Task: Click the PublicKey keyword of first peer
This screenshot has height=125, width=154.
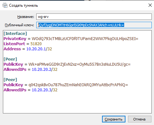Action: (x=13, y=64)
